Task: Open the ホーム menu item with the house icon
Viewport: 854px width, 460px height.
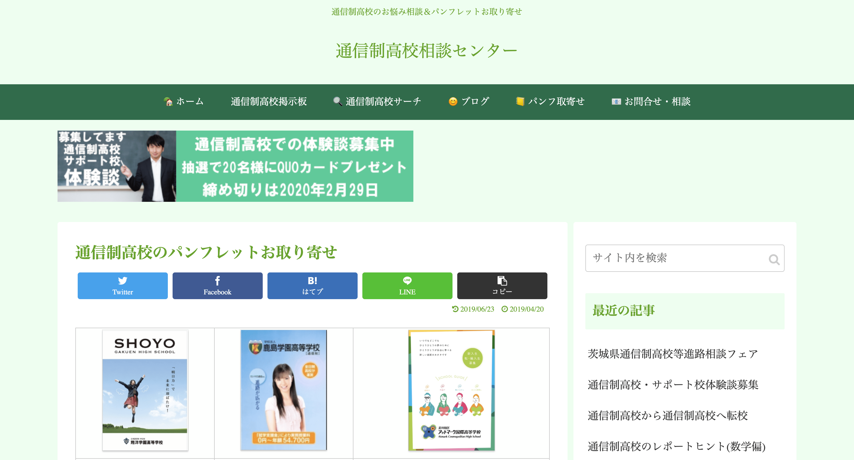Action: coord(184,101)
